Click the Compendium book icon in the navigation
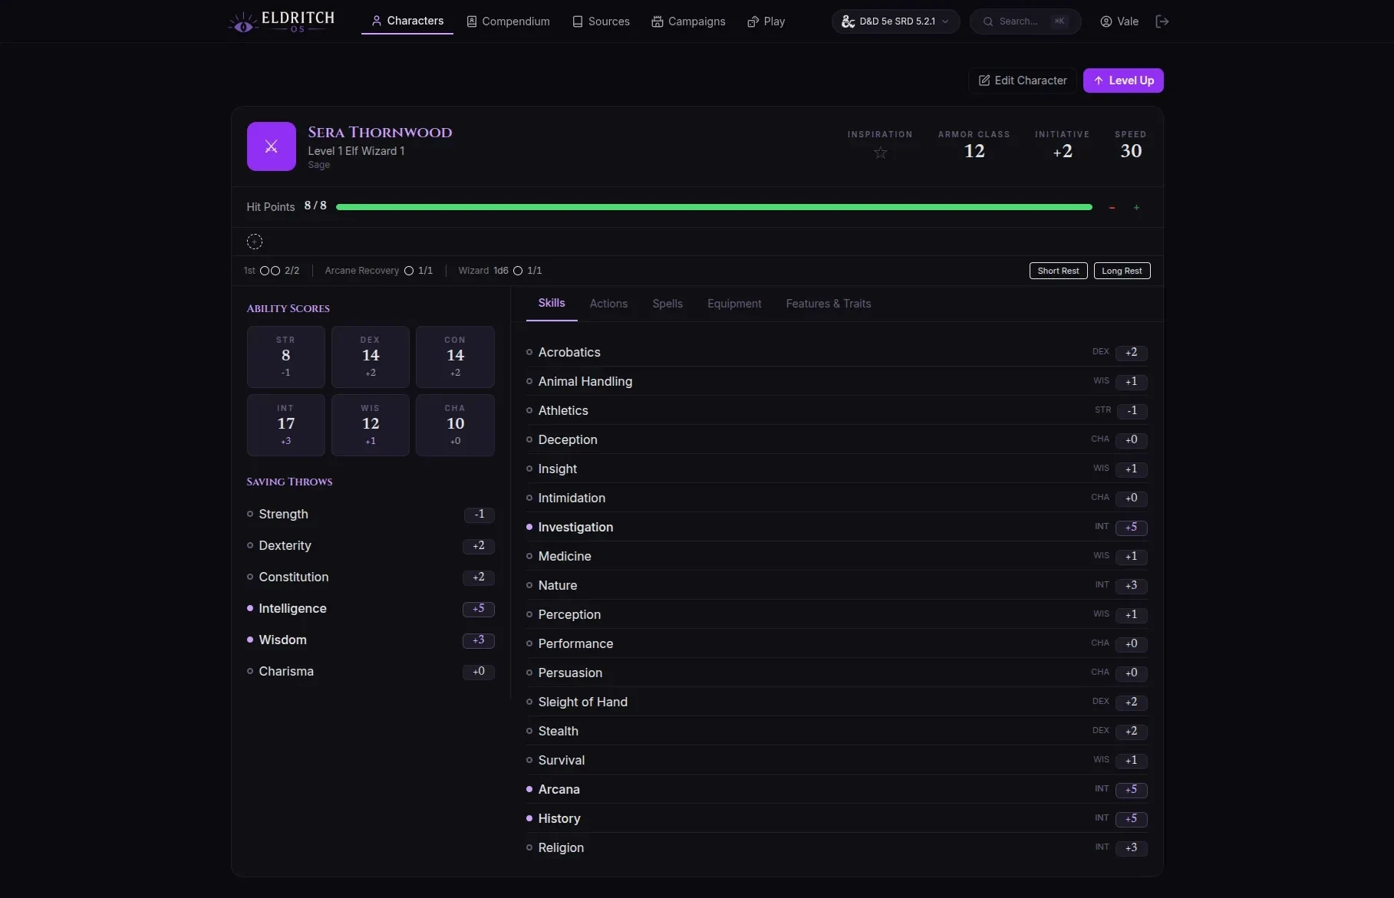 (x=472, y=21)
